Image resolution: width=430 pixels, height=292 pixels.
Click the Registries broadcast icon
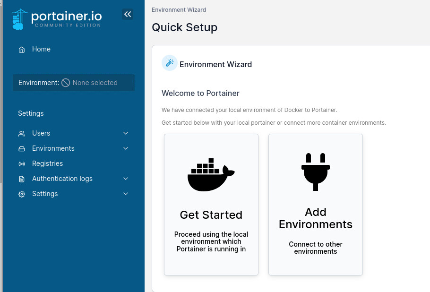coord(22,164)
